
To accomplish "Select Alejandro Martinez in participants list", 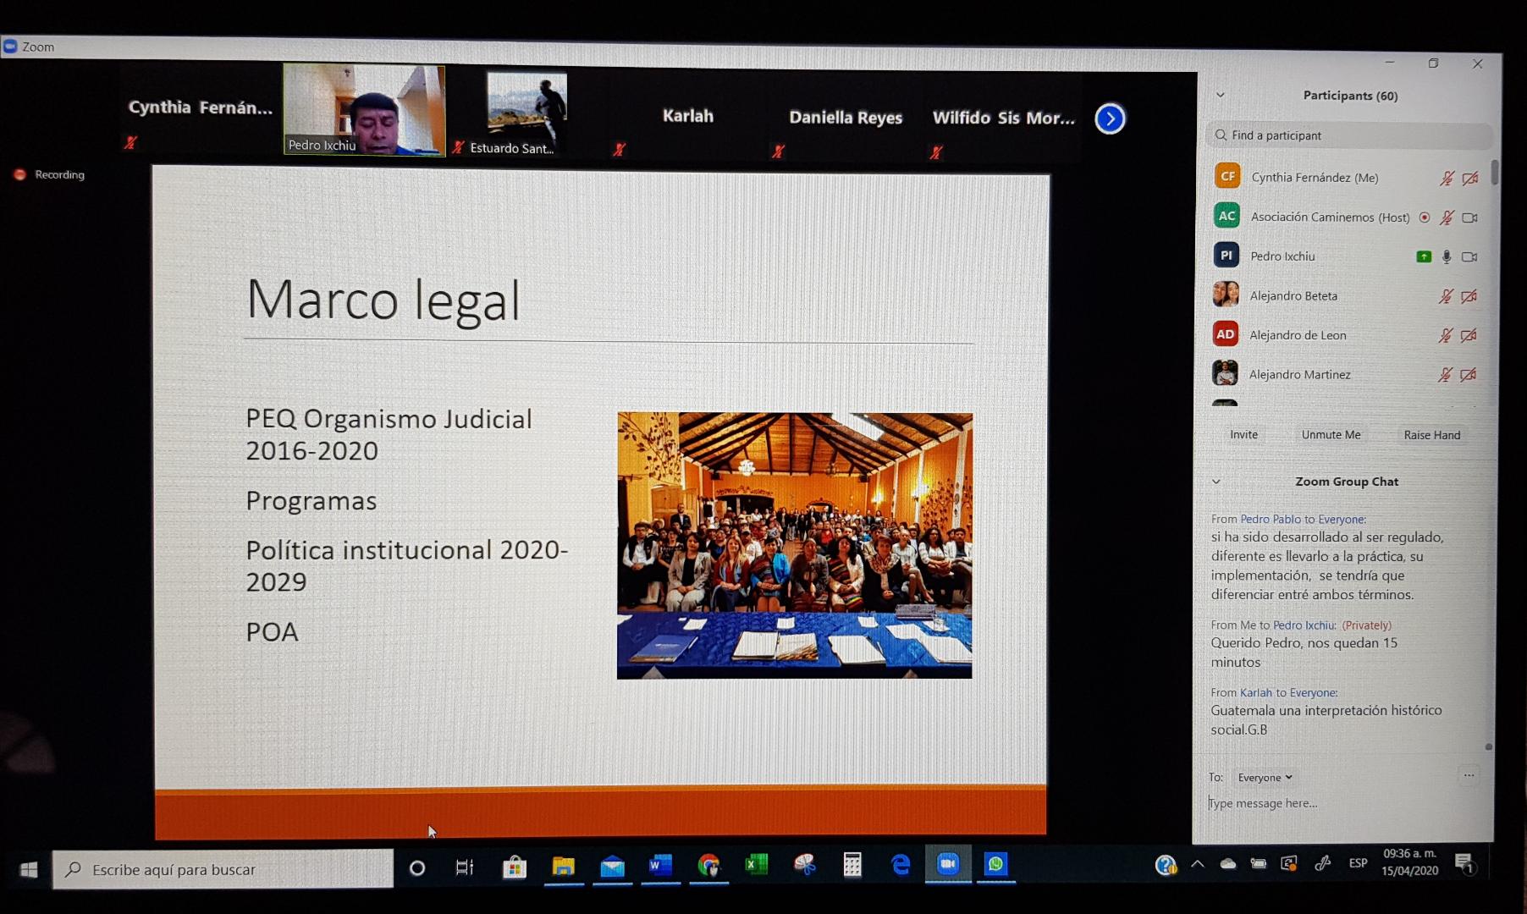I will click(x=1299, y=375).
